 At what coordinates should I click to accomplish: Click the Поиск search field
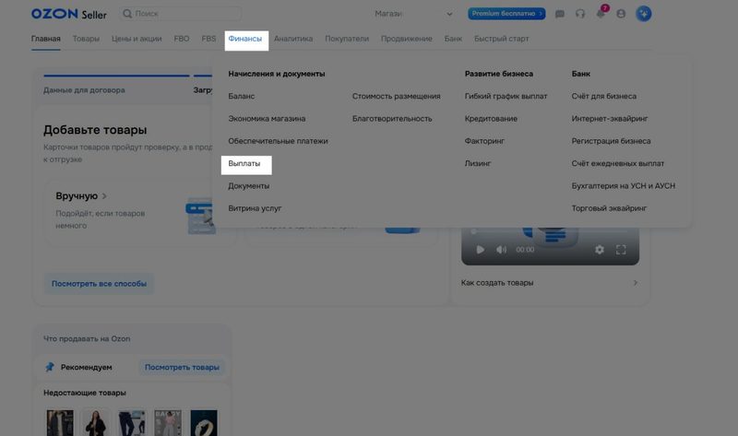coord(180,14)
